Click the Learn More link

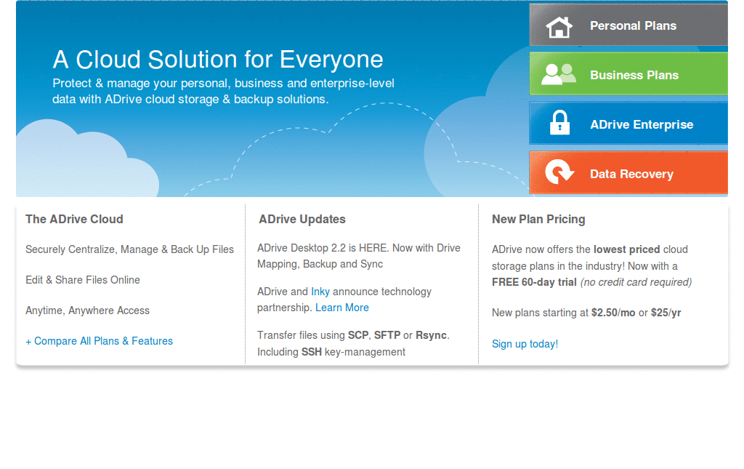342,308
